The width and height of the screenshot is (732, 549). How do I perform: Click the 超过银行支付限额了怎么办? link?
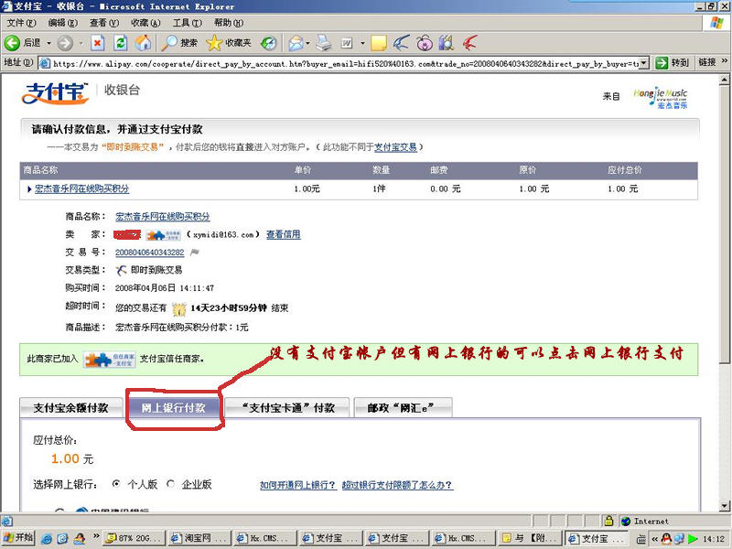pyautogui.click(x=397, y=485)
